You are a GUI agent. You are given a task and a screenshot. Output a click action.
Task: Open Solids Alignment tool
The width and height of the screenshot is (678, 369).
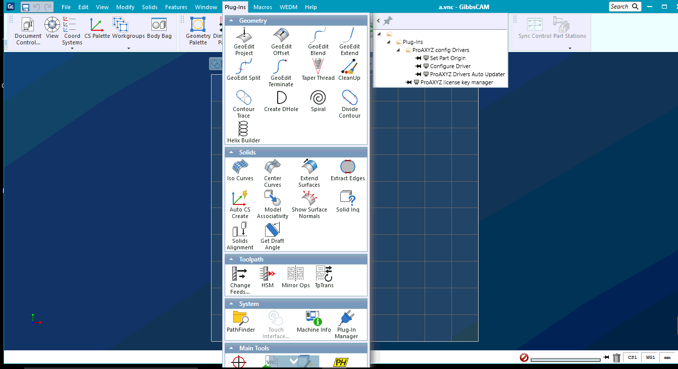click(x=240, y=236)
